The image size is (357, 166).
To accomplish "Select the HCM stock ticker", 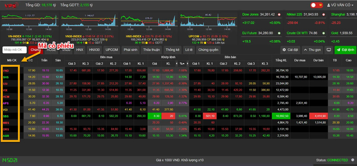I will (x=6, y=97).
